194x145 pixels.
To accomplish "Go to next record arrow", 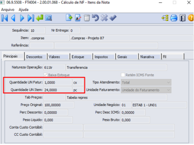I will 22,18.
